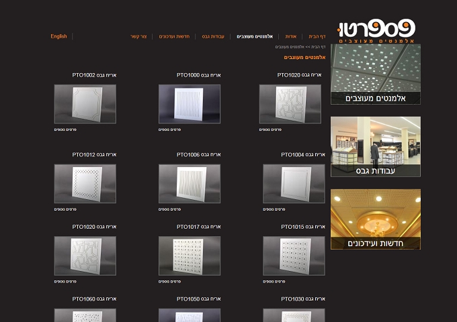The height and width of the screenshot is (322, 457).
Task: Open the 'דף הבית' navigation menu item
Action: coord(317,36)
